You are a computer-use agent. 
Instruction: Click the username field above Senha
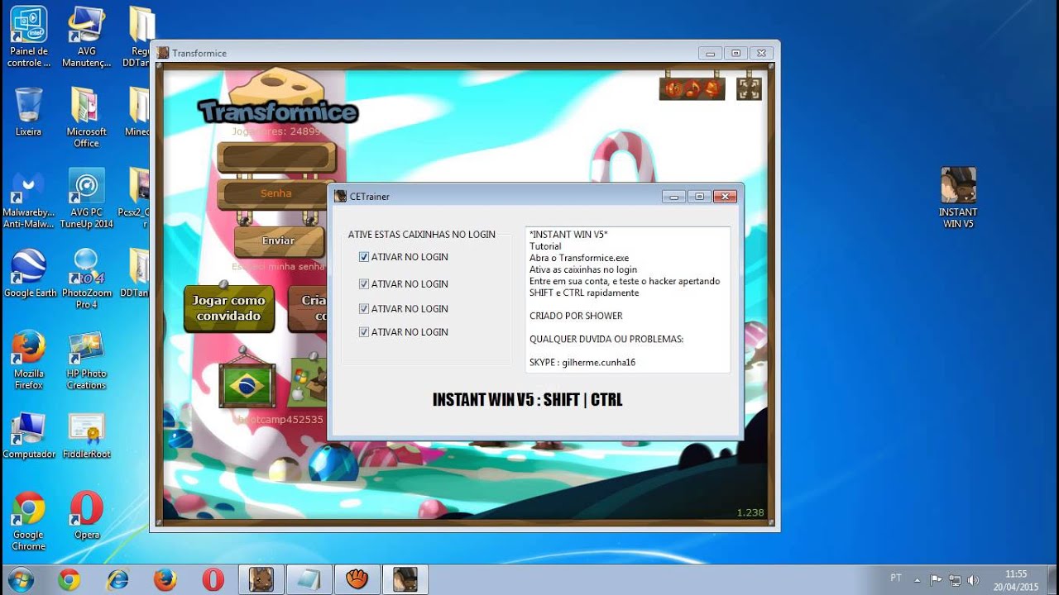point(276,157)
